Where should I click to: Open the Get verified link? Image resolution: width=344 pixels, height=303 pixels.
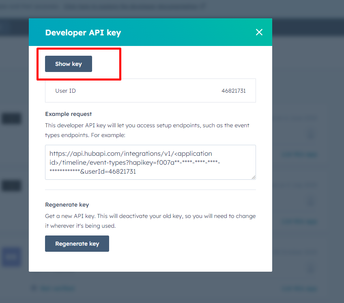[57, 288]
